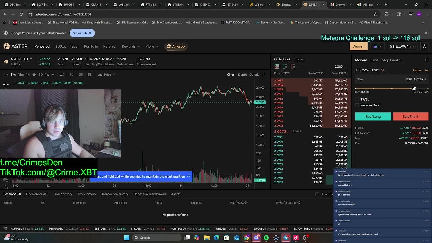Screen dimensions: 432x243
Task: Toggle fullscreen chart icon
Action: [264, 75]
